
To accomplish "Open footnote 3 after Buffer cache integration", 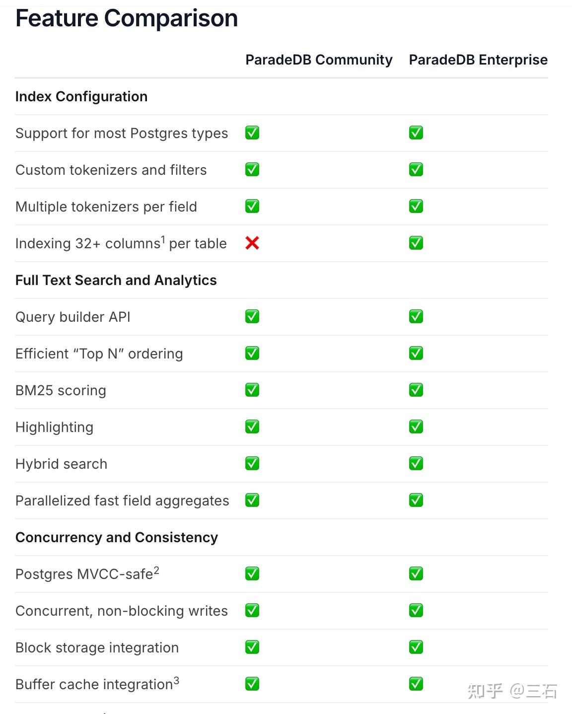I will coord(176,680).
